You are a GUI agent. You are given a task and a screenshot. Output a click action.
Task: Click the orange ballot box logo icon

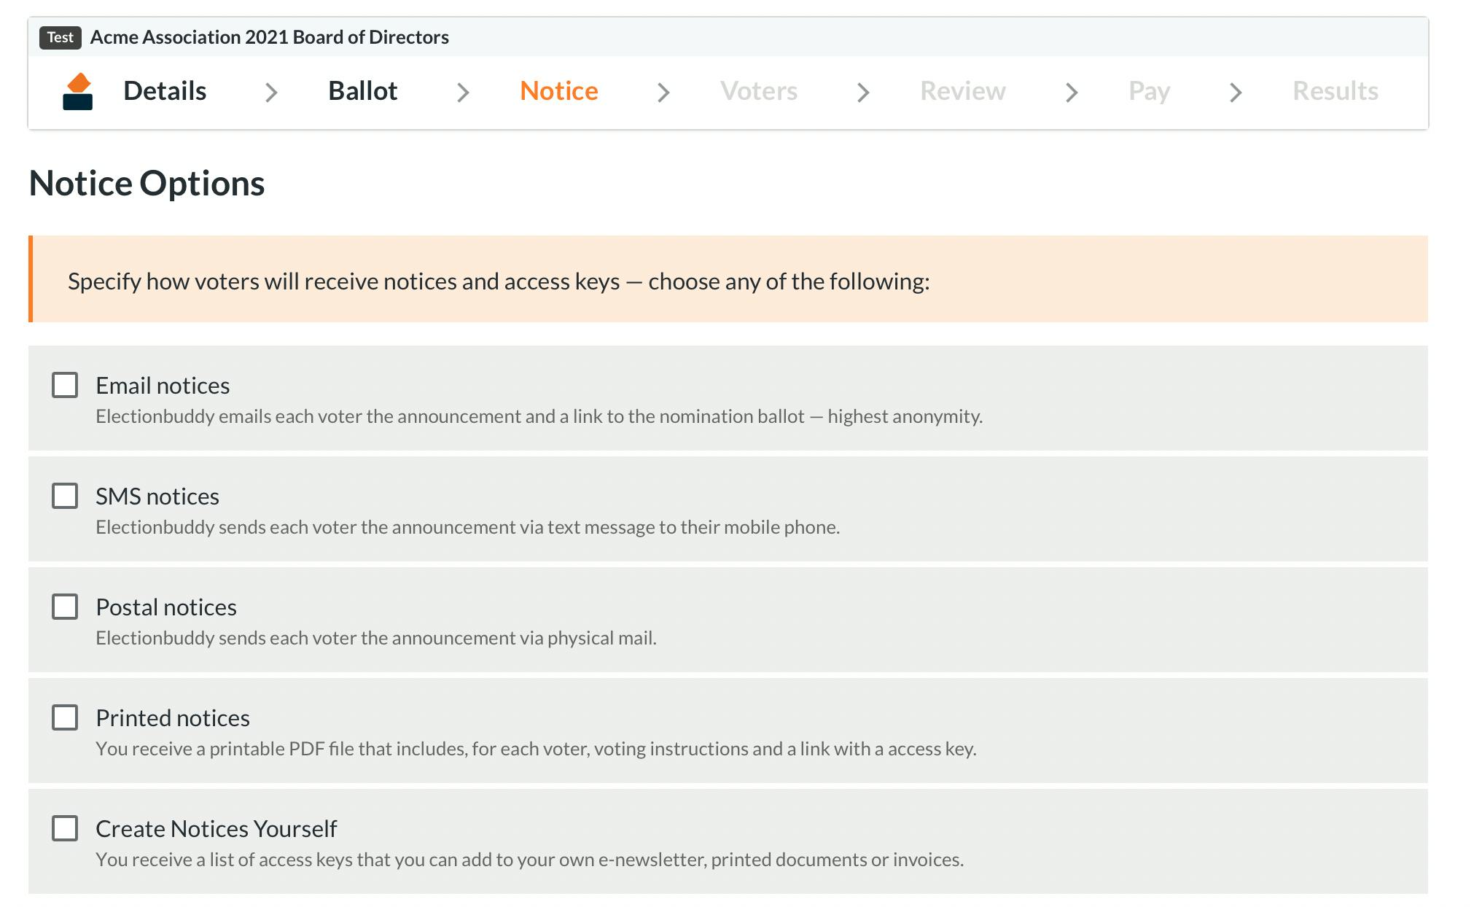coord(78,91)
